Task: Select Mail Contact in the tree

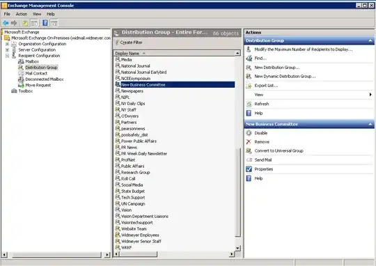Action: (36, 73)
